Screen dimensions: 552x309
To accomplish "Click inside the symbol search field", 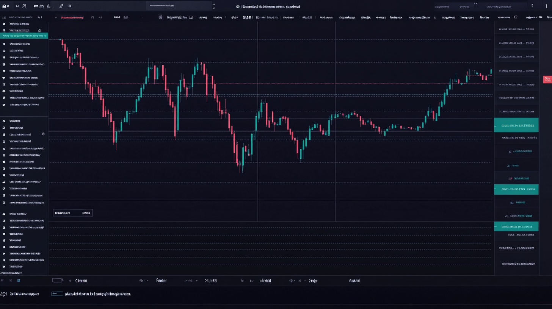I will (178, 6).
